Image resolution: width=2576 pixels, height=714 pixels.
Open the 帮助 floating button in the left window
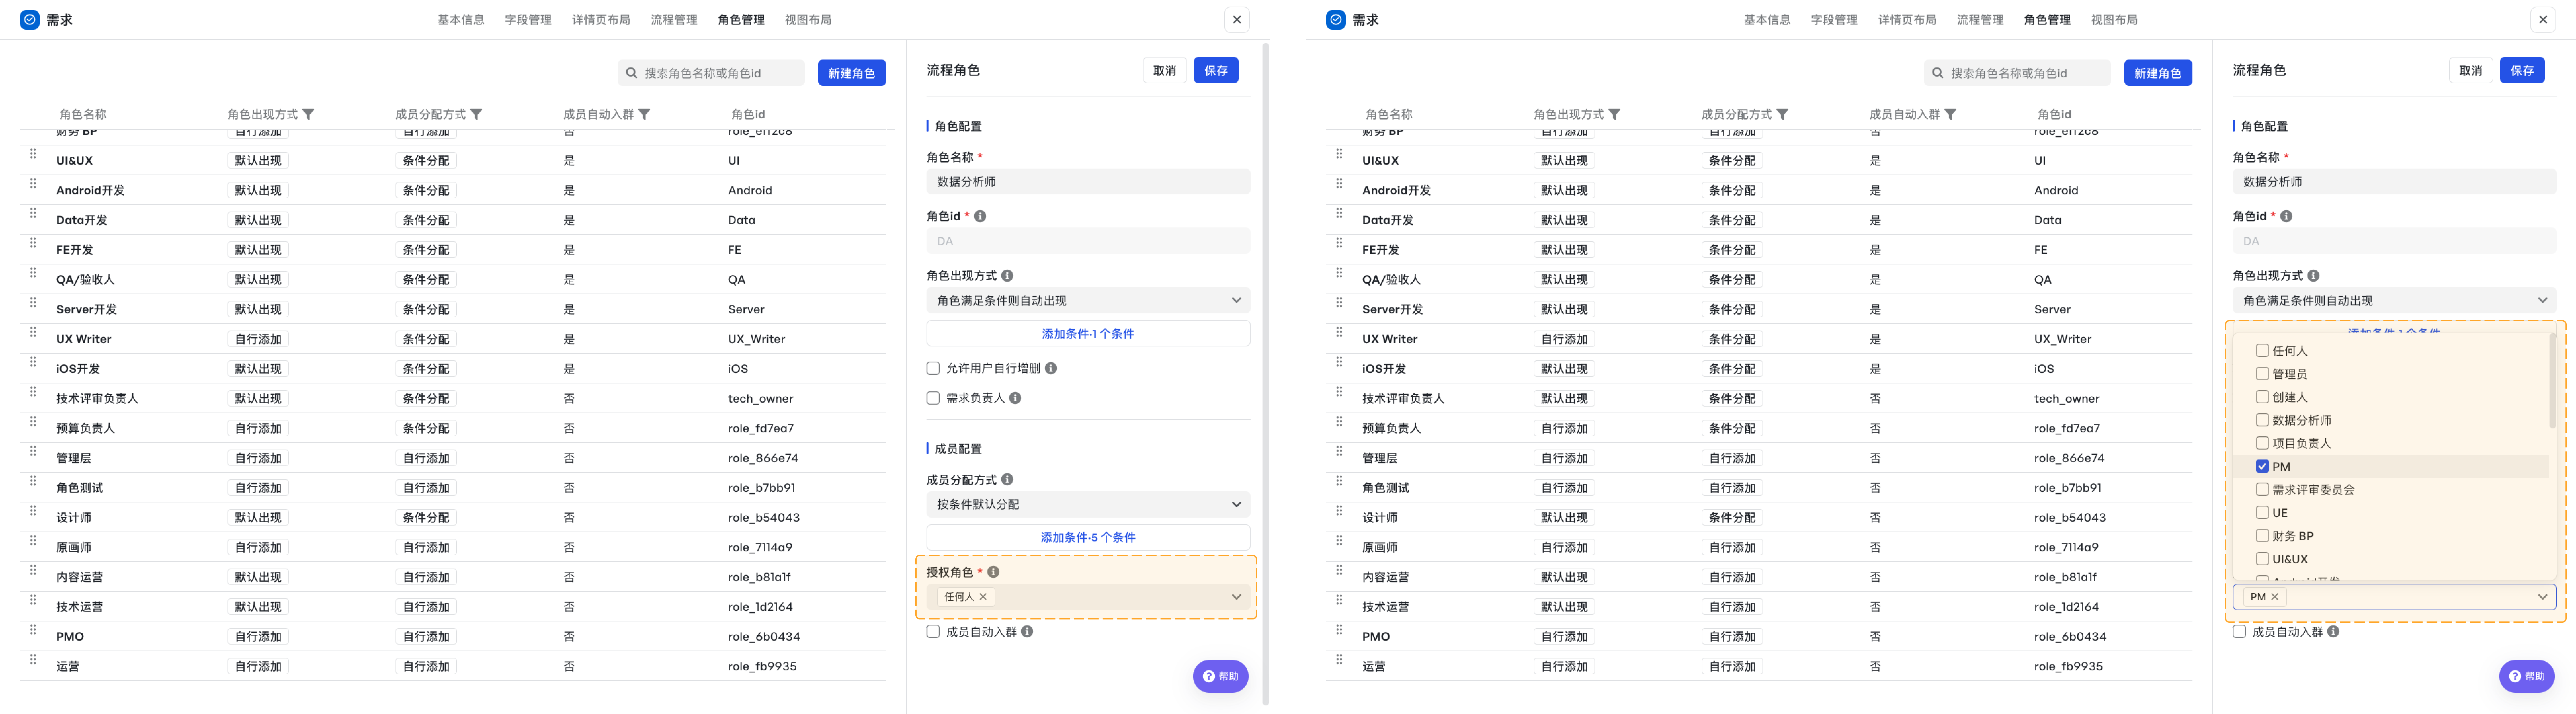(1221, 677)
